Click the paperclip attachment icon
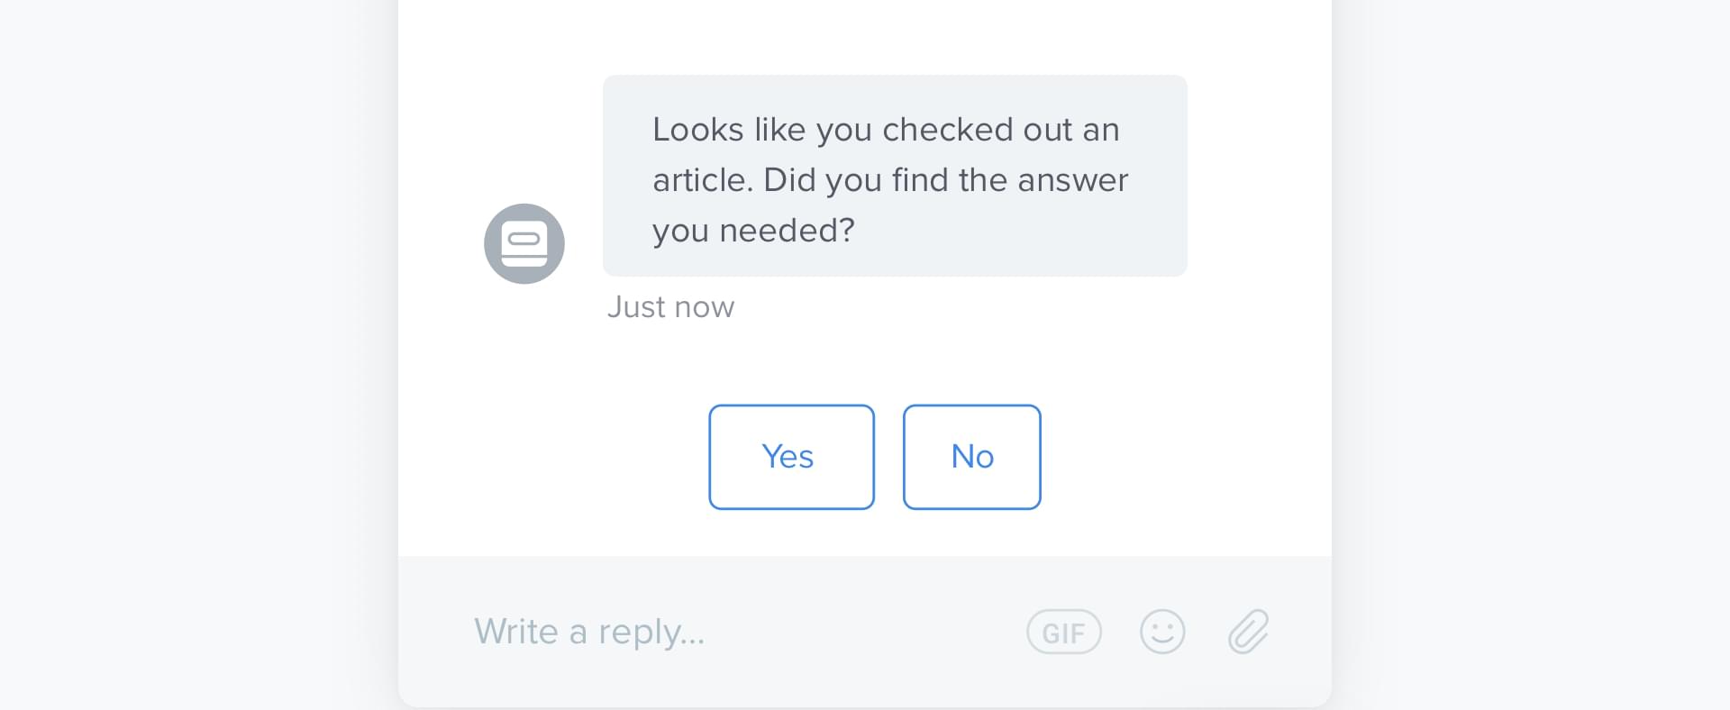This screenshot has width=1730, height=710. tap(1248, 632)
